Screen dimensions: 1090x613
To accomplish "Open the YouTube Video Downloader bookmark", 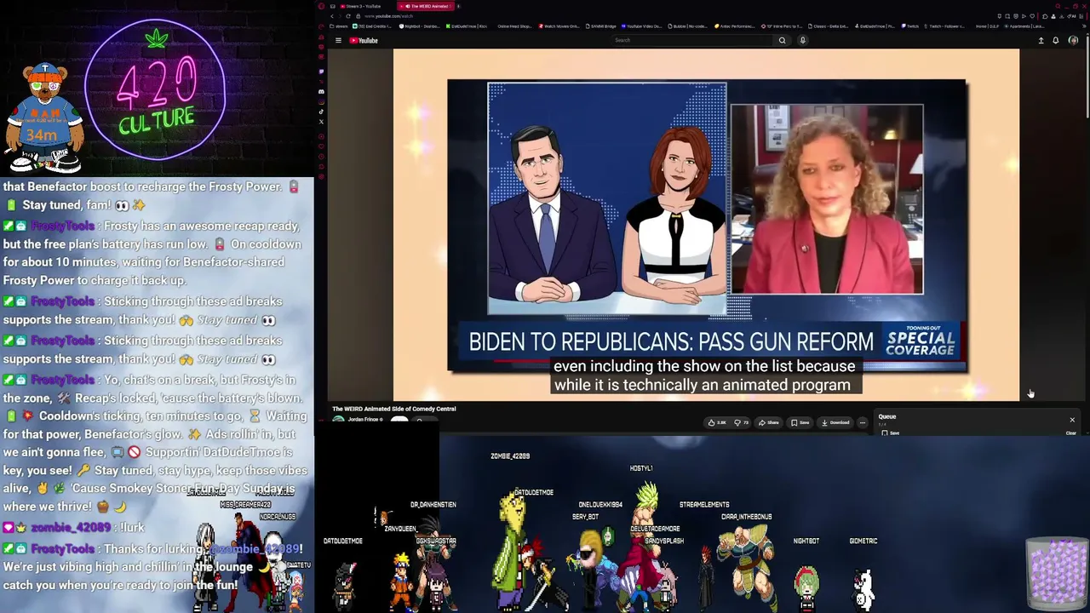I will pyautogui.click(x=641, y=26).
